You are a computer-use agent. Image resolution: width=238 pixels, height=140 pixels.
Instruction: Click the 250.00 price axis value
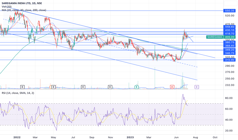pyautogui.click(x=230, y=79)
